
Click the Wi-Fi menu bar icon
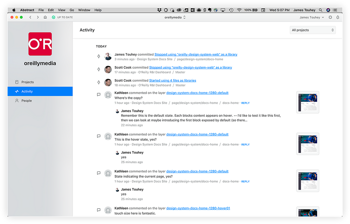tap(239, 10)
